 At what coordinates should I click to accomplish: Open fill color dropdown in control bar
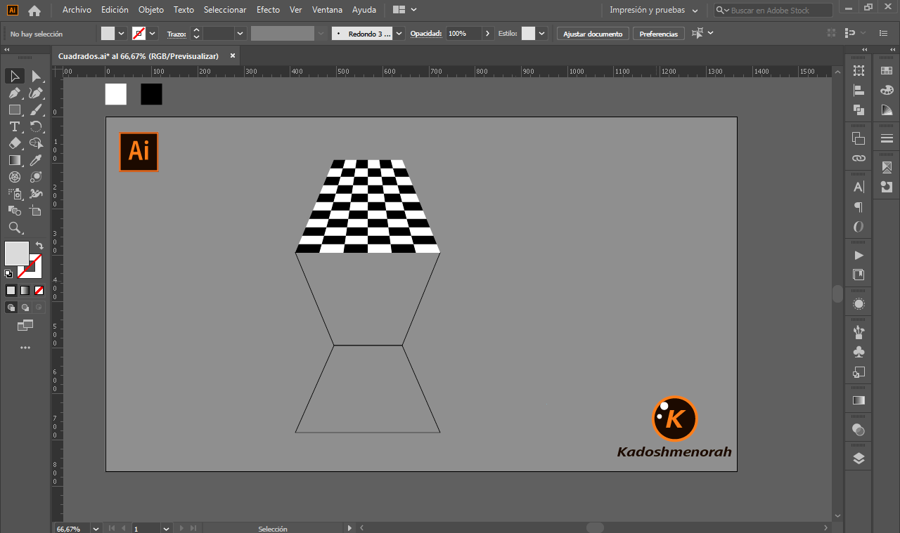tap(121, 33)
